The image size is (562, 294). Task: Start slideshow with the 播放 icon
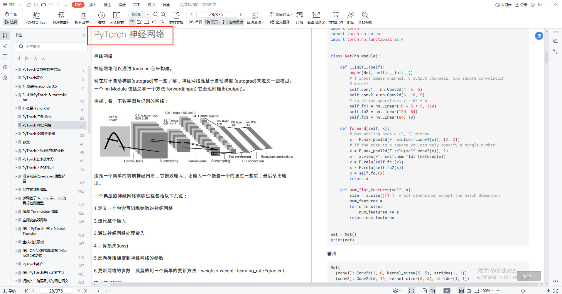click(x=102, y=18)
